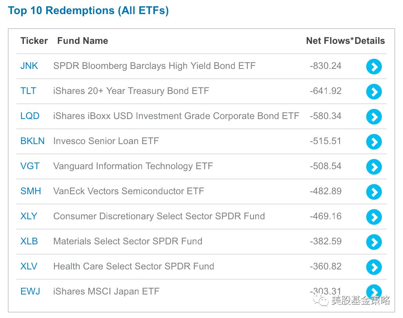Click the JNK ticker link
The width and height of the screenshot is (403, 318).
click(x=29, y=66)
